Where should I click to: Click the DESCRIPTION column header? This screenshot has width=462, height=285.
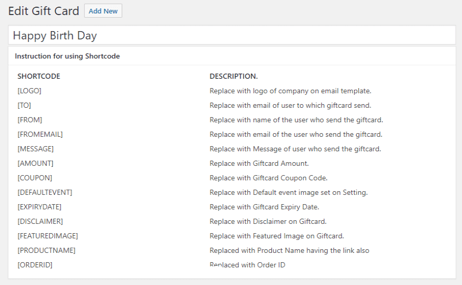234,76
